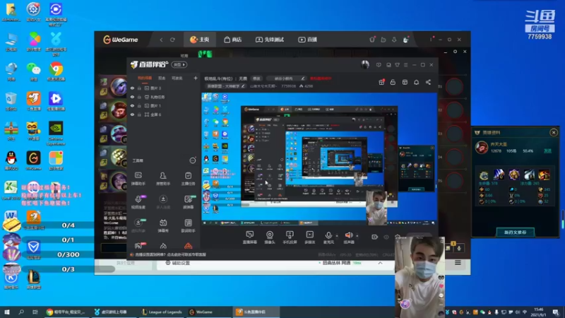This screenshot has width=565, height=318.
Task: Open GeForce Experience desktop icon
Action: point(56,134)
